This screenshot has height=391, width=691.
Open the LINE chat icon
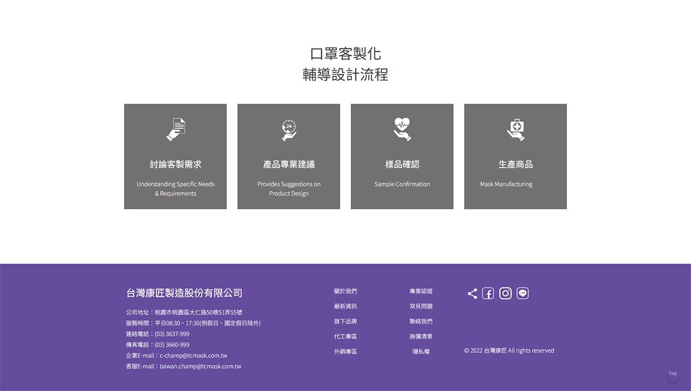coord(523,293)
